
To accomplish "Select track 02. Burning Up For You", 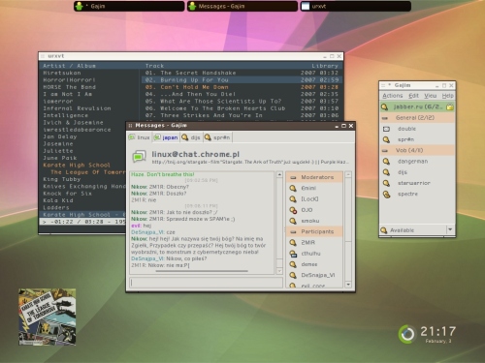I will pyautogui.click(x=242, y=80).
